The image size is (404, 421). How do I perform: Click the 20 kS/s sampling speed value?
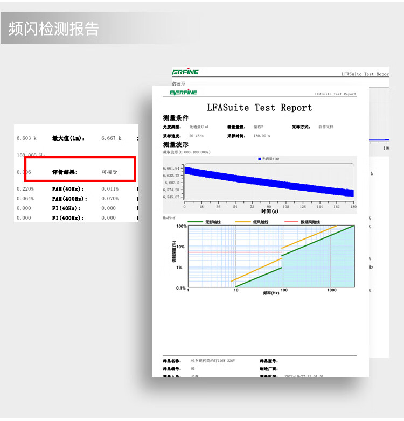pos(196,136)
